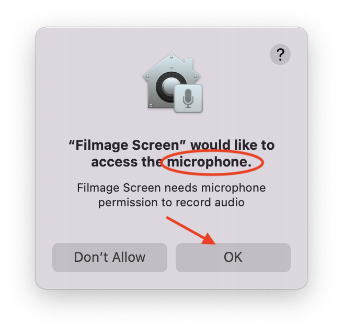
Task: Click the bold words "access the"
Action: [127, 162]
